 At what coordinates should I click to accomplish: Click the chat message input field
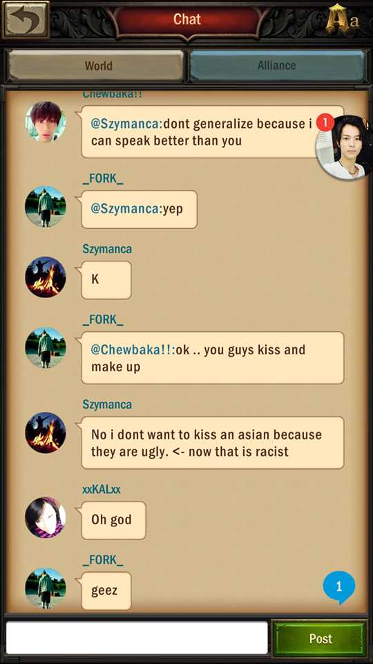[x=137, y=638]
